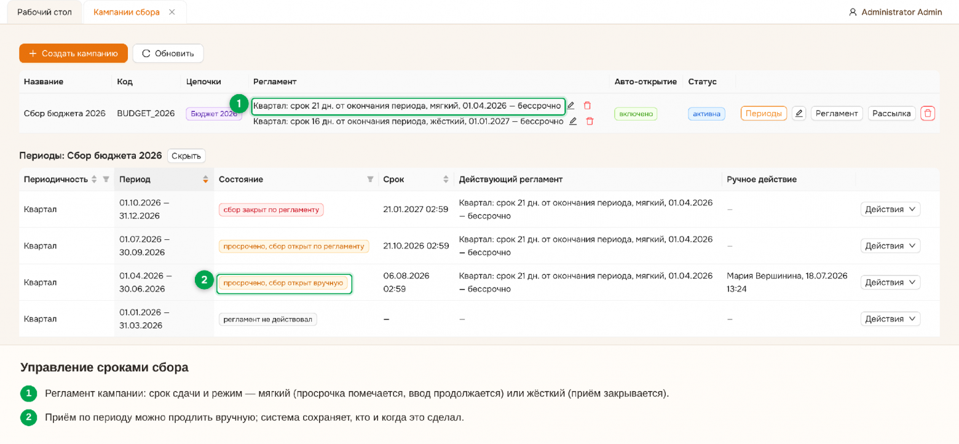Click the активна status badge
This screenshot has height=444, width=959.
tap(706, 114)
